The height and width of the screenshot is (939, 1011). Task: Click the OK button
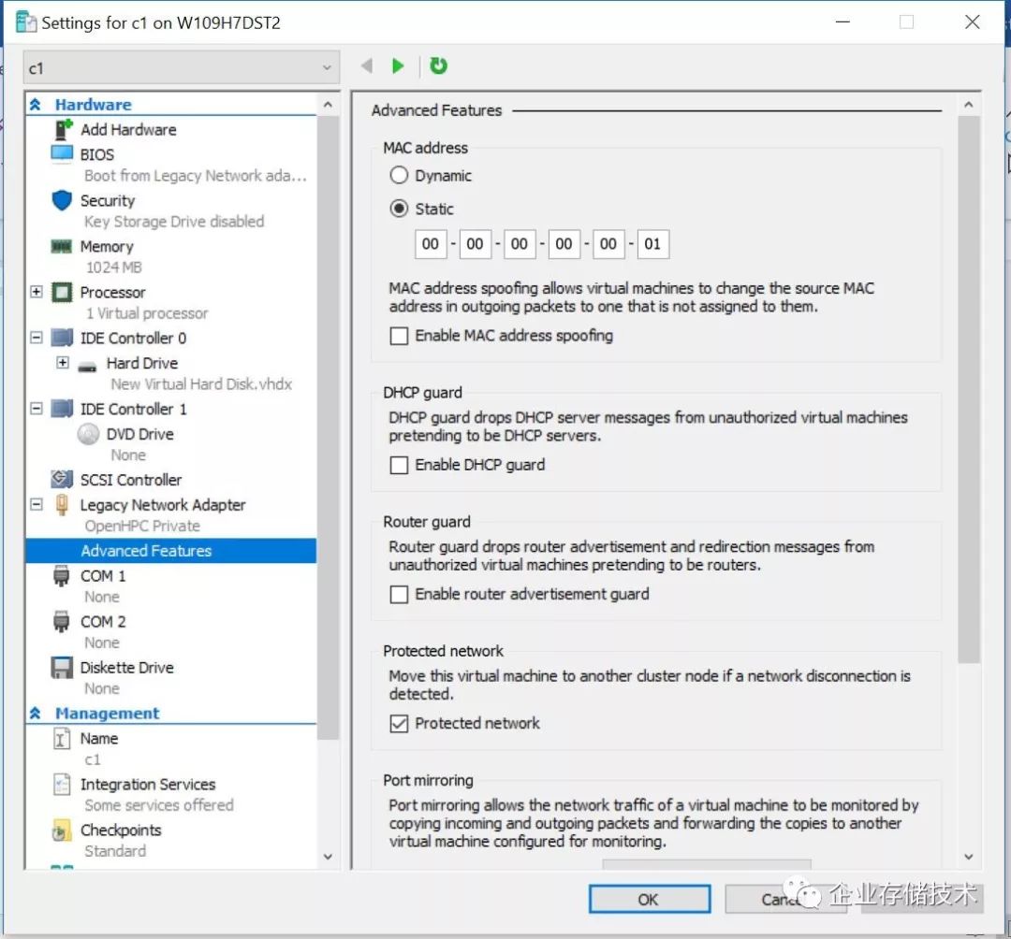click(x=648, y=899)
